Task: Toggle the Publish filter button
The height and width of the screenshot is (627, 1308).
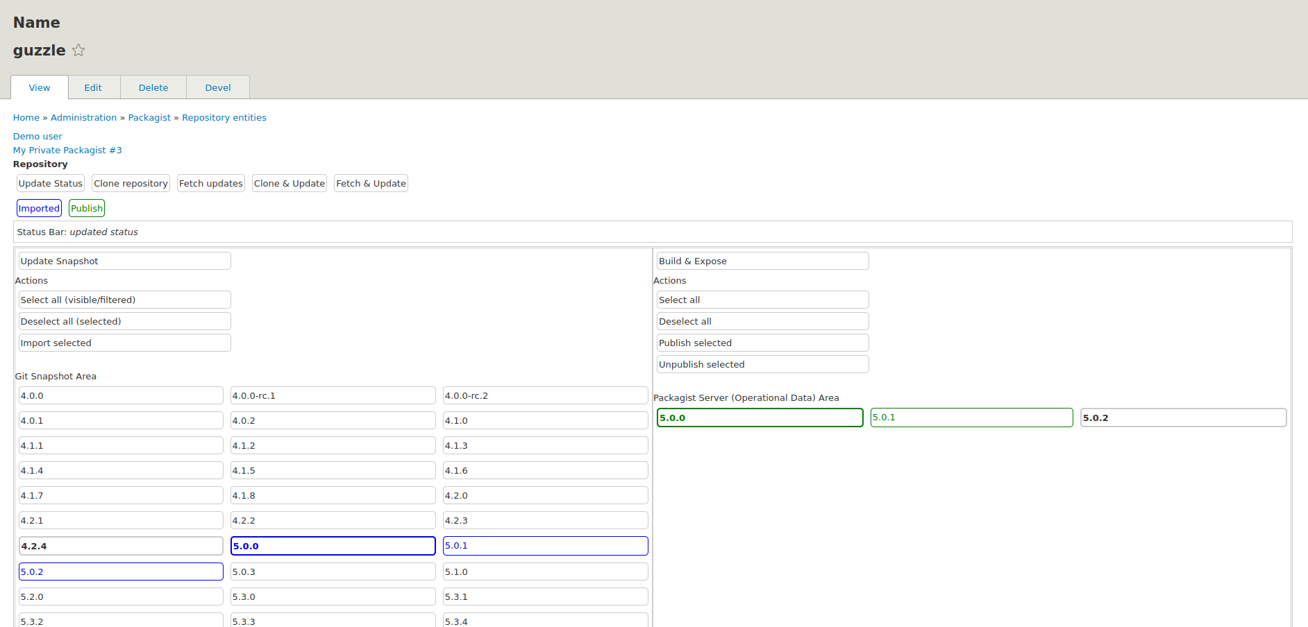Action: click(x=87, y=208)
